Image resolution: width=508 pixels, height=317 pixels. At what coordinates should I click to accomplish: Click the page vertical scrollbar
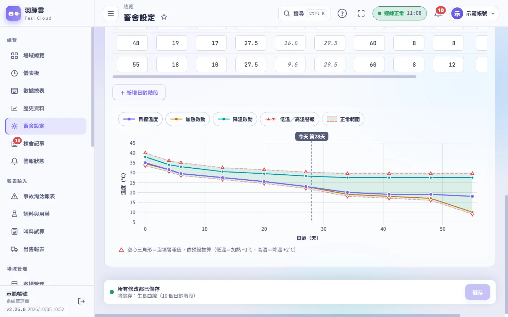pyautogui.click(x=507, y=254)
